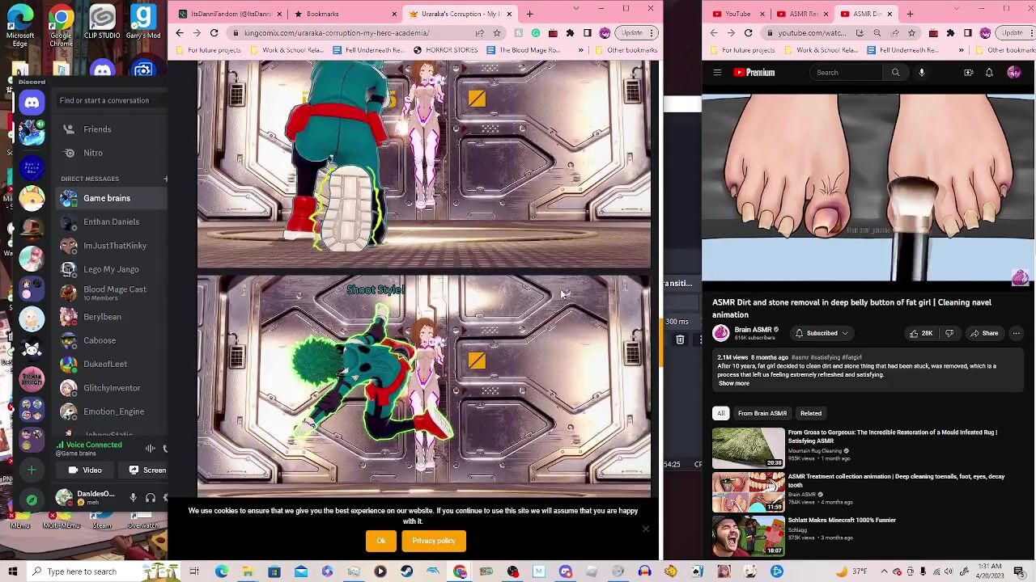Go to YouTube Premium home logo

pos(754,73)
